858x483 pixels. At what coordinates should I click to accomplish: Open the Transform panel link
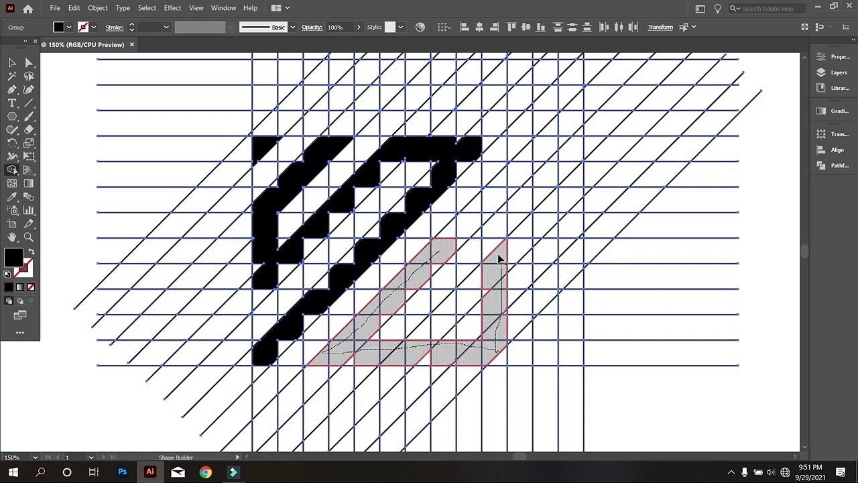point(660,27)
